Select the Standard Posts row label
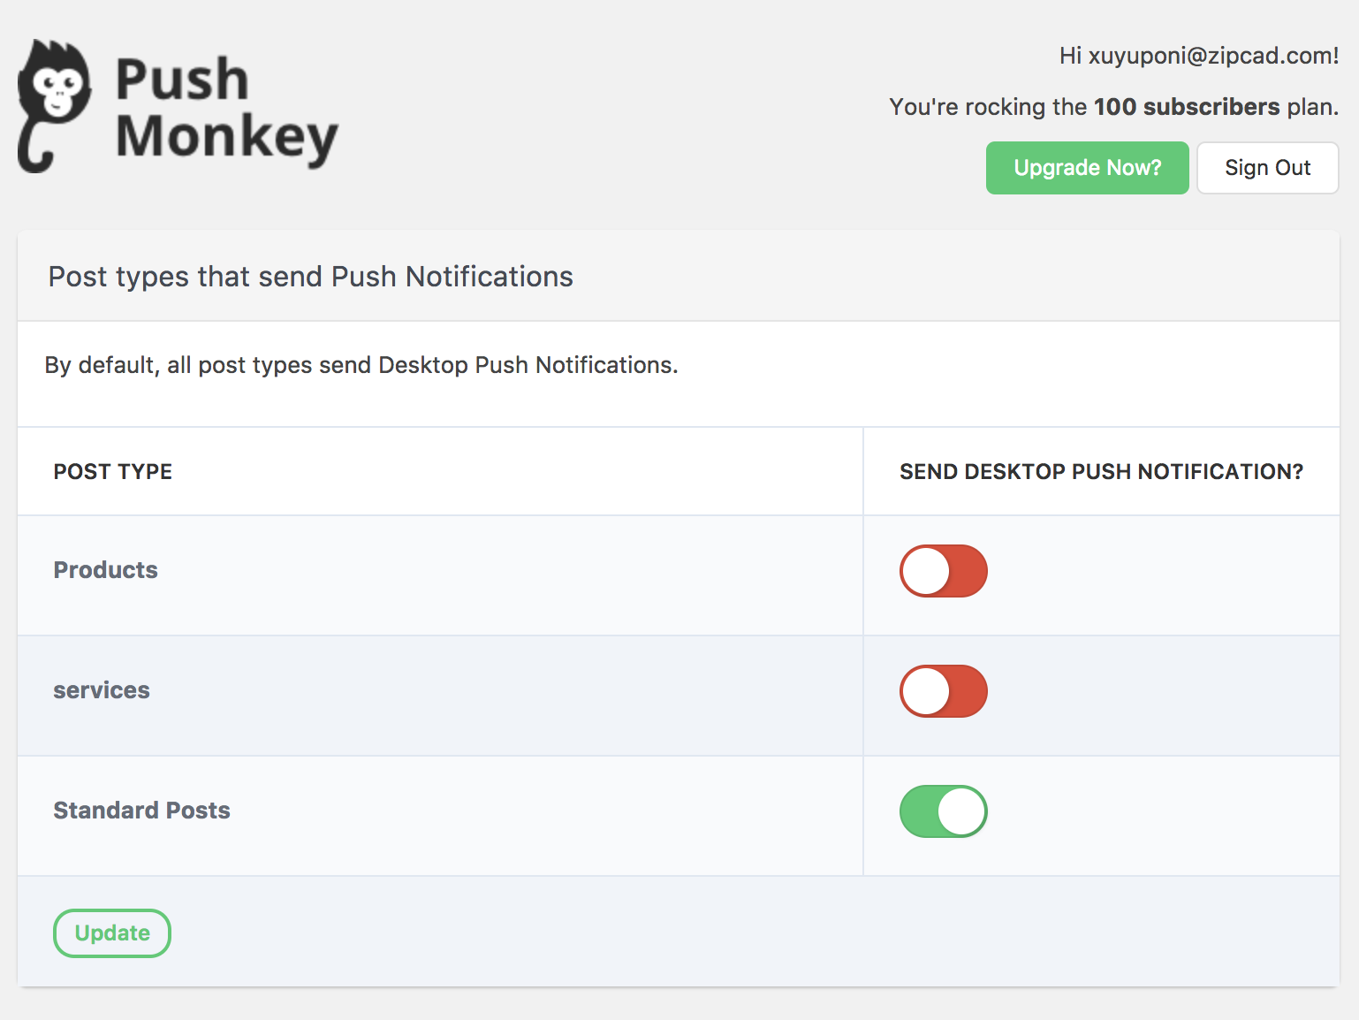The image size is (1359, 1020). tap(141, 811)
